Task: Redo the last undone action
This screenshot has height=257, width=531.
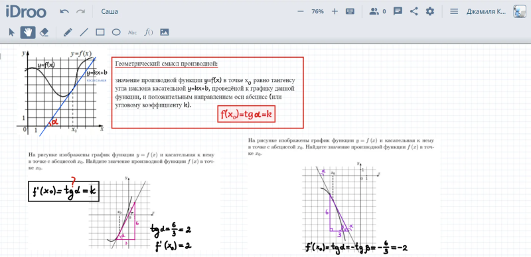Action: (80, 11)
